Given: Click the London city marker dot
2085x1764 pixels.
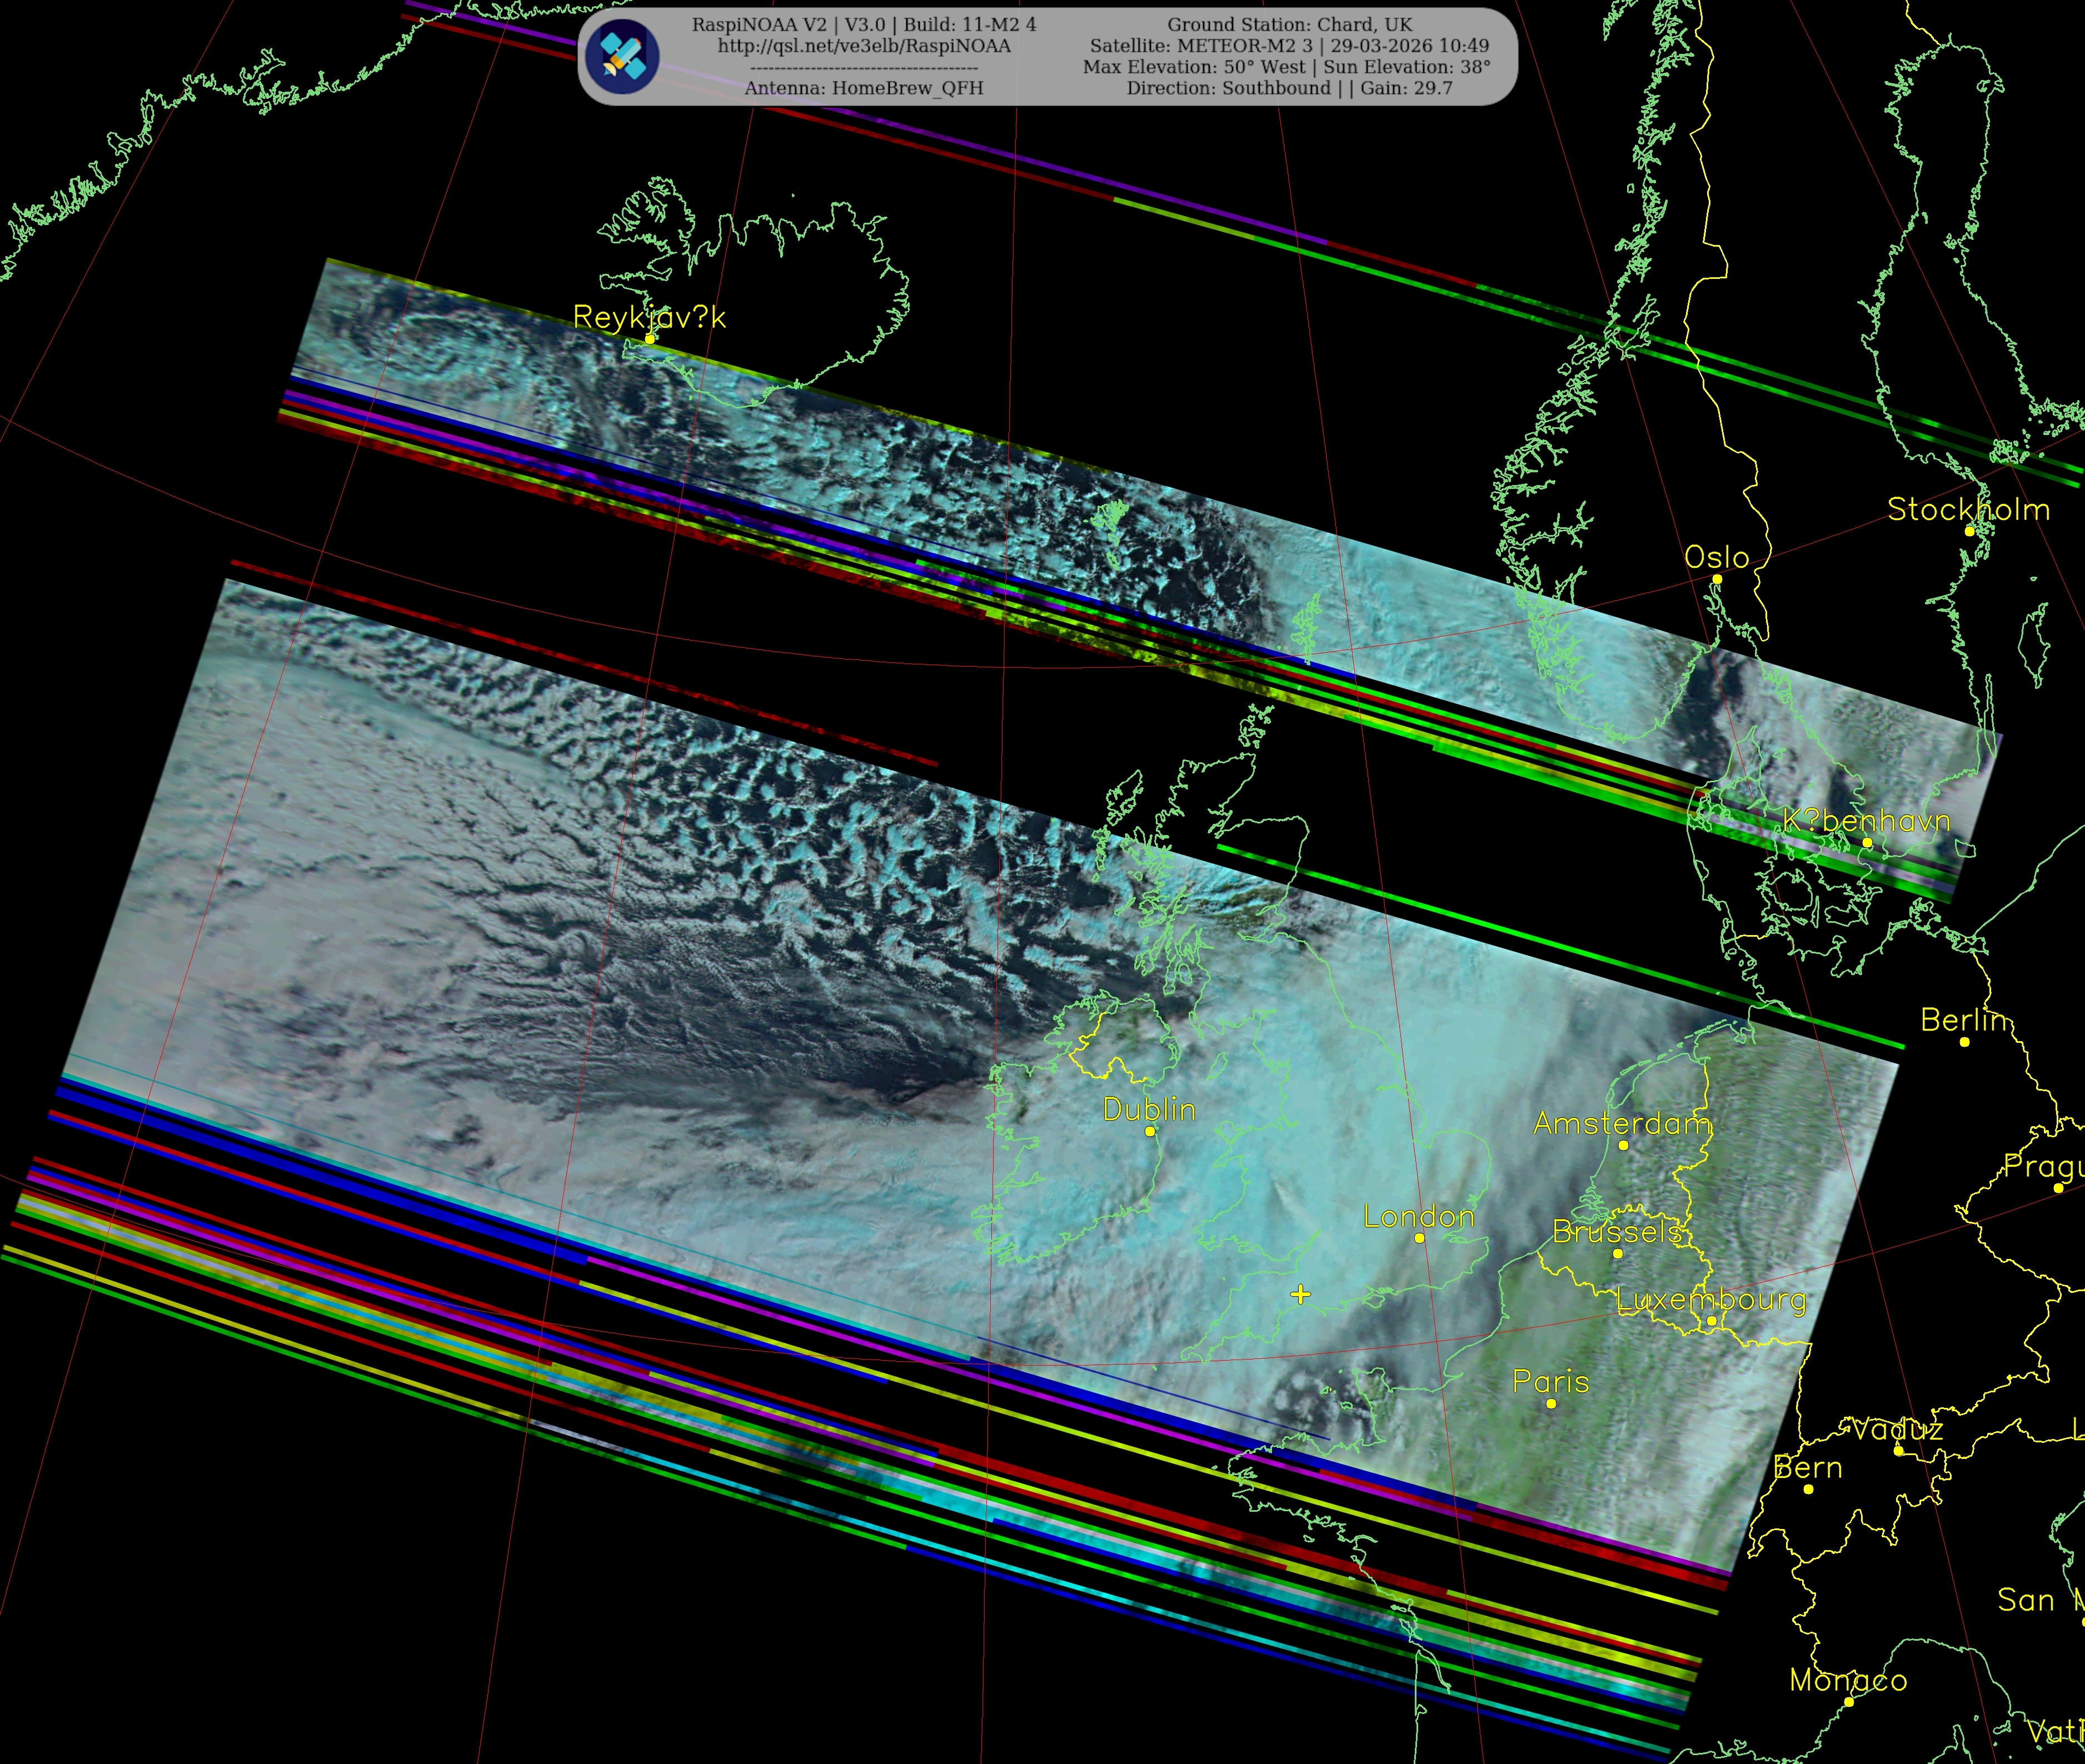Looking at the screenshot, I should 1419,1238.
